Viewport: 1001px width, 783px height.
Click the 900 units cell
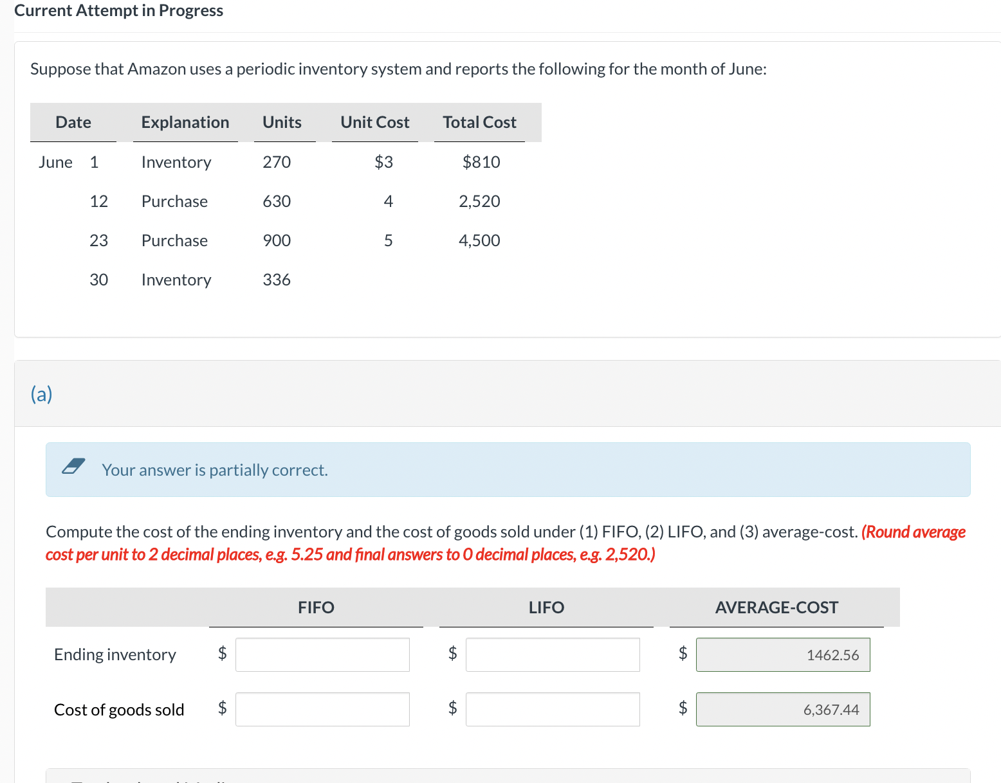(x=277, y=240)
